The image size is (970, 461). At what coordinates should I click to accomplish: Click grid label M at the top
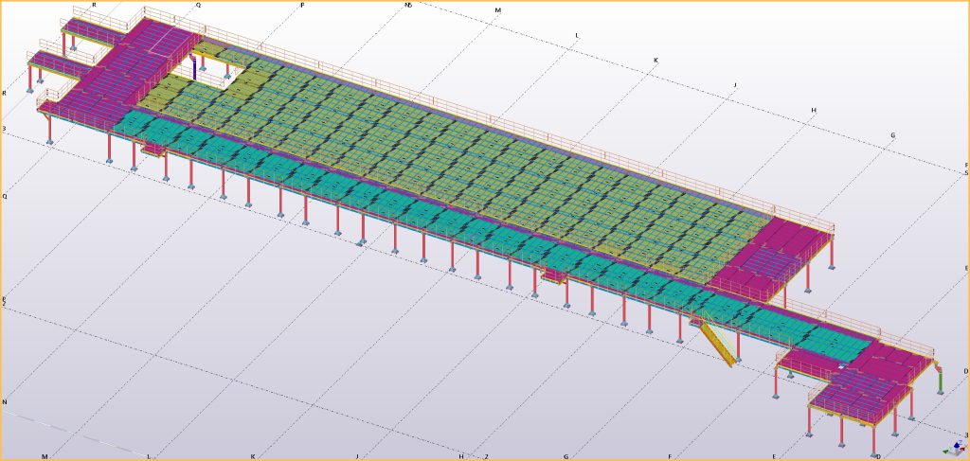tap(497, 10)
